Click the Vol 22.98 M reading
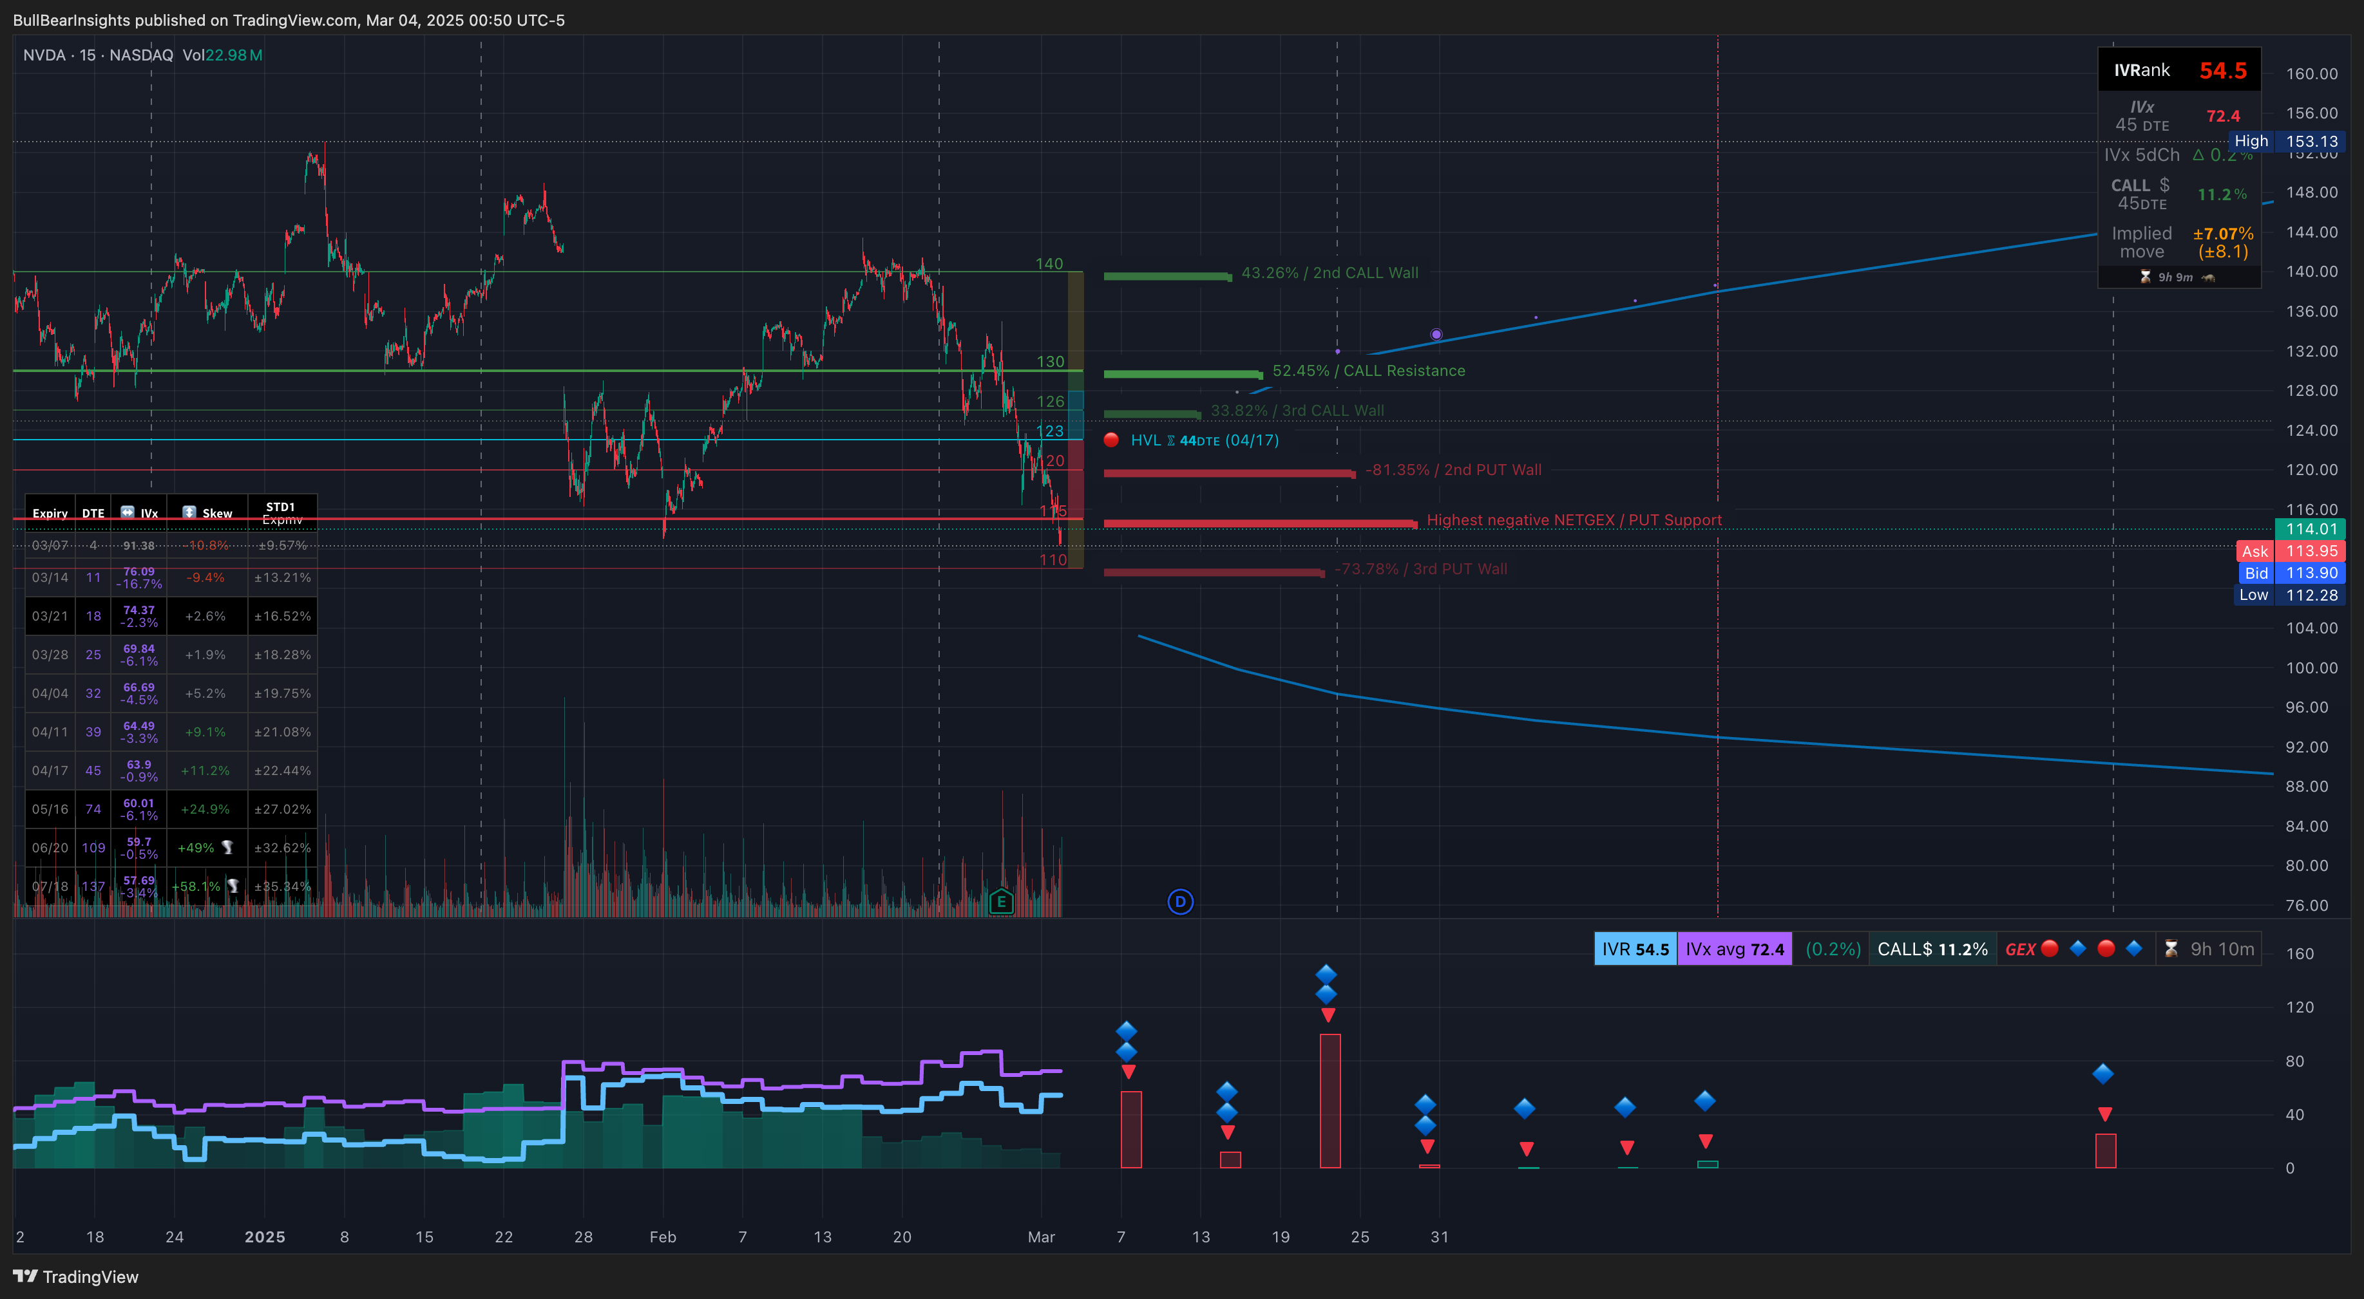 pyautogui.click(x=222, y=55)
